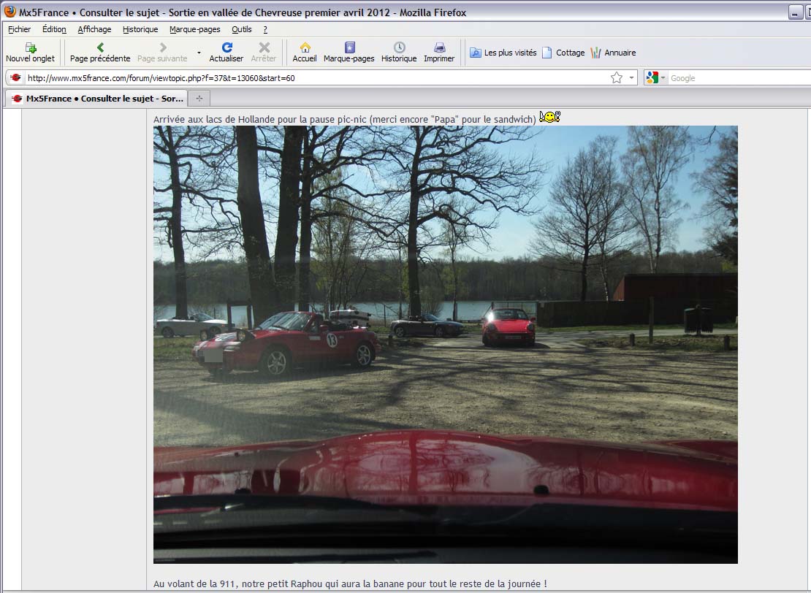811x593 pixels.
Task: Click the lake picnic photo with red cars
Action: point(446,344)
